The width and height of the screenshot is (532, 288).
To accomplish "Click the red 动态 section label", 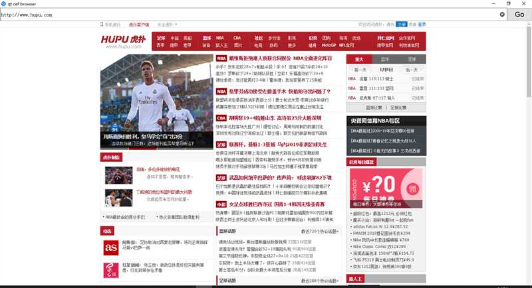I will pos(107,231).
